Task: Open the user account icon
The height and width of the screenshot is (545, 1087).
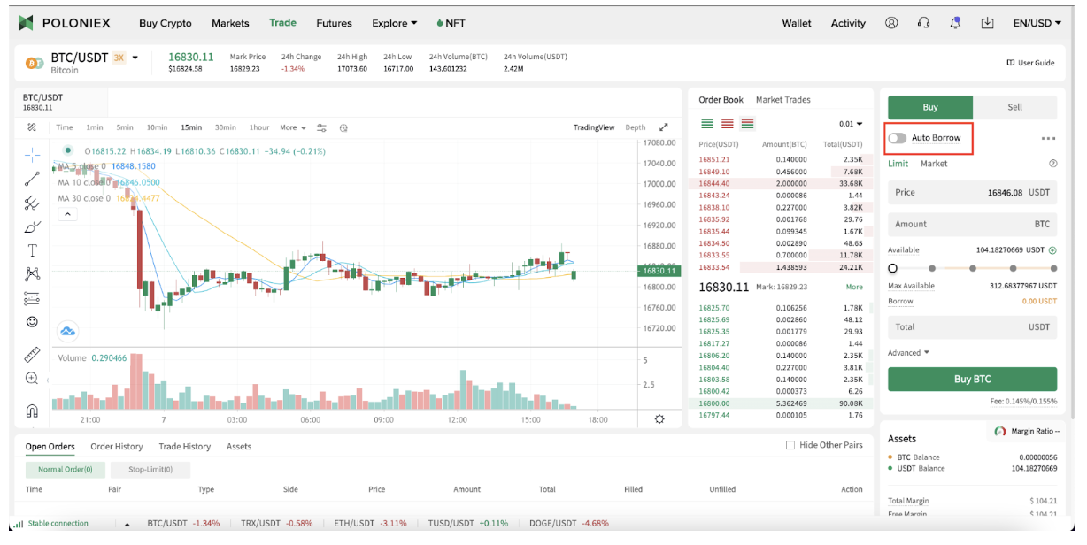Action: (x=891, y=23)
